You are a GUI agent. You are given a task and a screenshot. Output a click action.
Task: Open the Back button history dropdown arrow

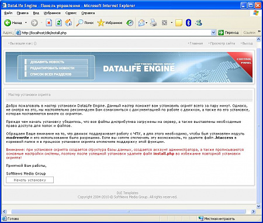pyautogui.click(x=26, y=23)
